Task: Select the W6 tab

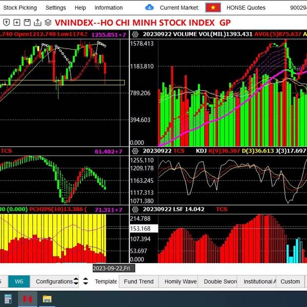Action: pos(19,281)
